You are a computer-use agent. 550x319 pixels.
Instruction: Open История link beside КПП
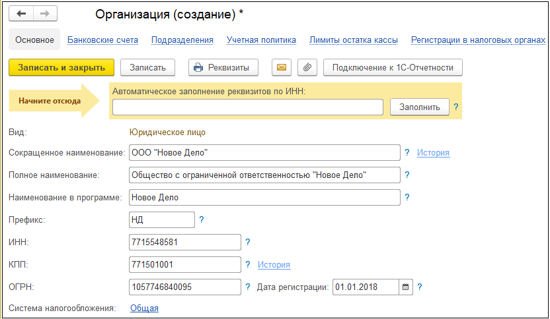(x=274, y=265)
